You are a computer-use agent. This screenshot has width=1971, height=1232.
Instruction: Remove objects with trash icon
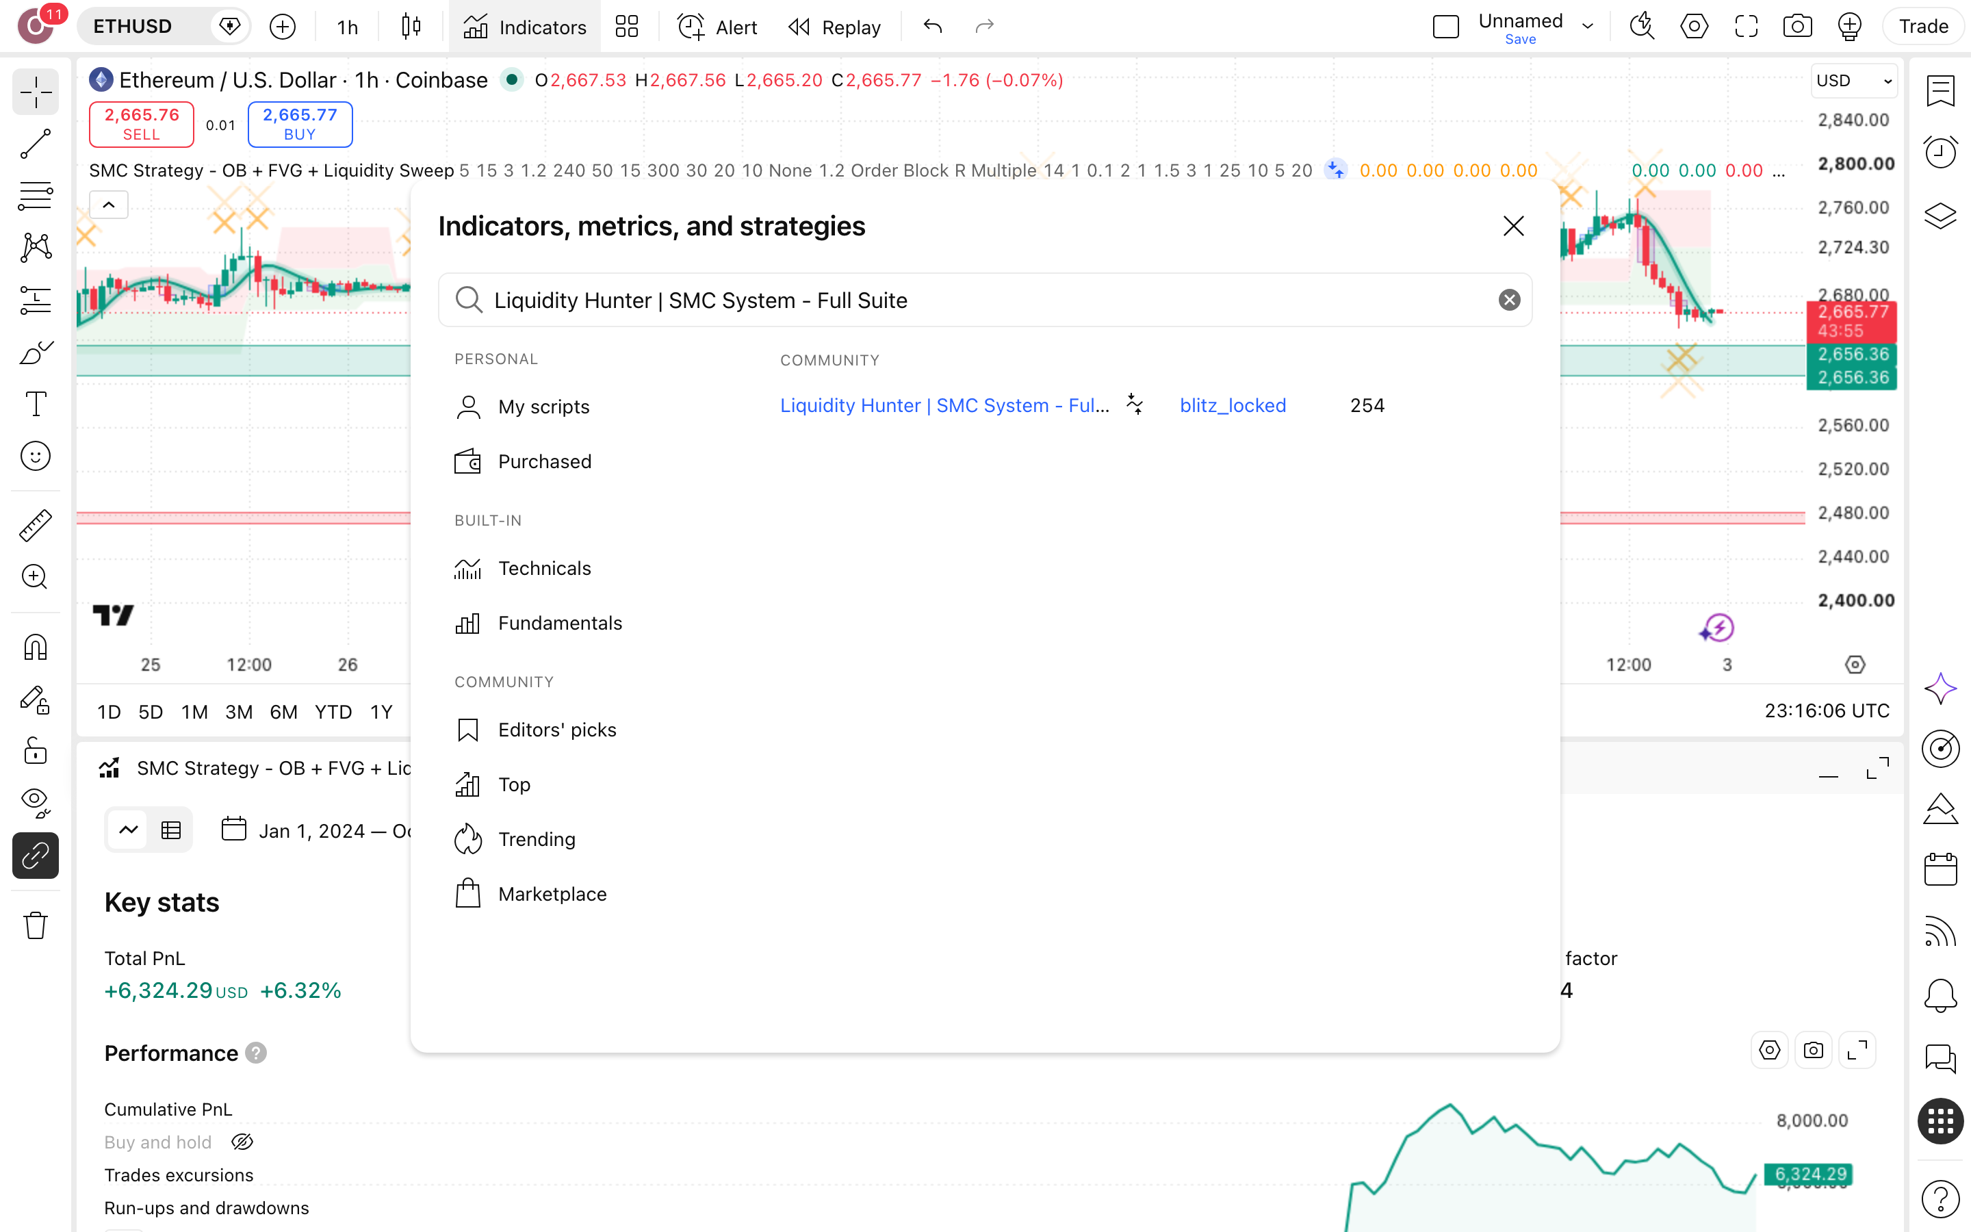tap(35, 925)
